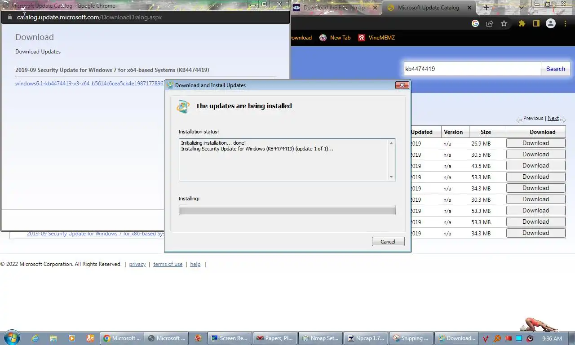Image resolution: width=575 pixels, height=345 pixels.
Task: Open the Chrome extensions puzzle icon
Action: pos(522,23)
